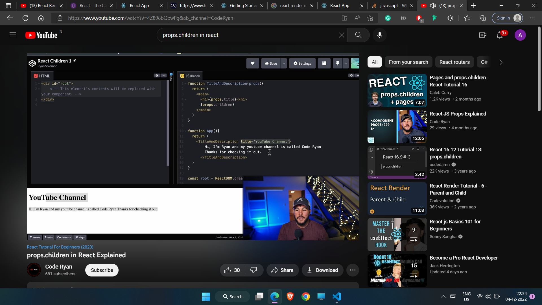Open Edge tab actions menu
542x305 pixels.
coord(8,6)
